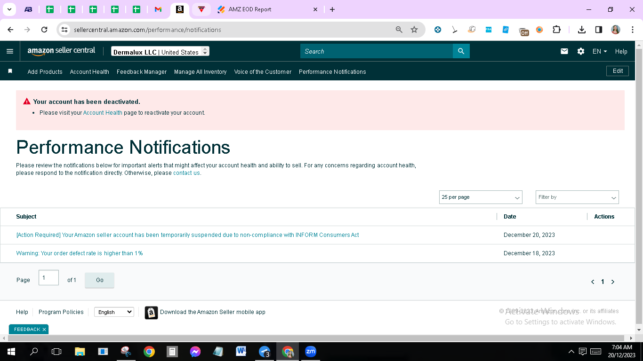Expand the 25 per page dropdown
Screen dimensions: 643x361
tap(481, 197)
